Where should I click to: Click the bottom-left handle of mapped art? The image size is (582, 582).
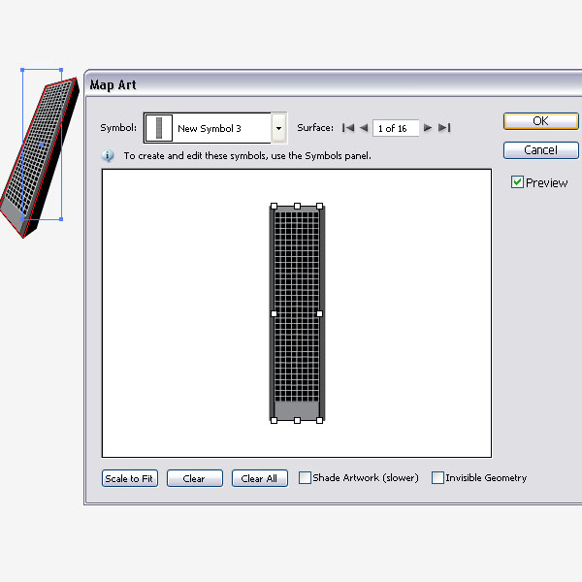tap(274, 420)
